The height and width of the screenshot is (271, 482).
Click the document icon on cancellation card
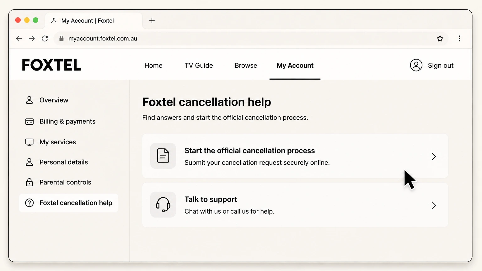tap(163, 156)
